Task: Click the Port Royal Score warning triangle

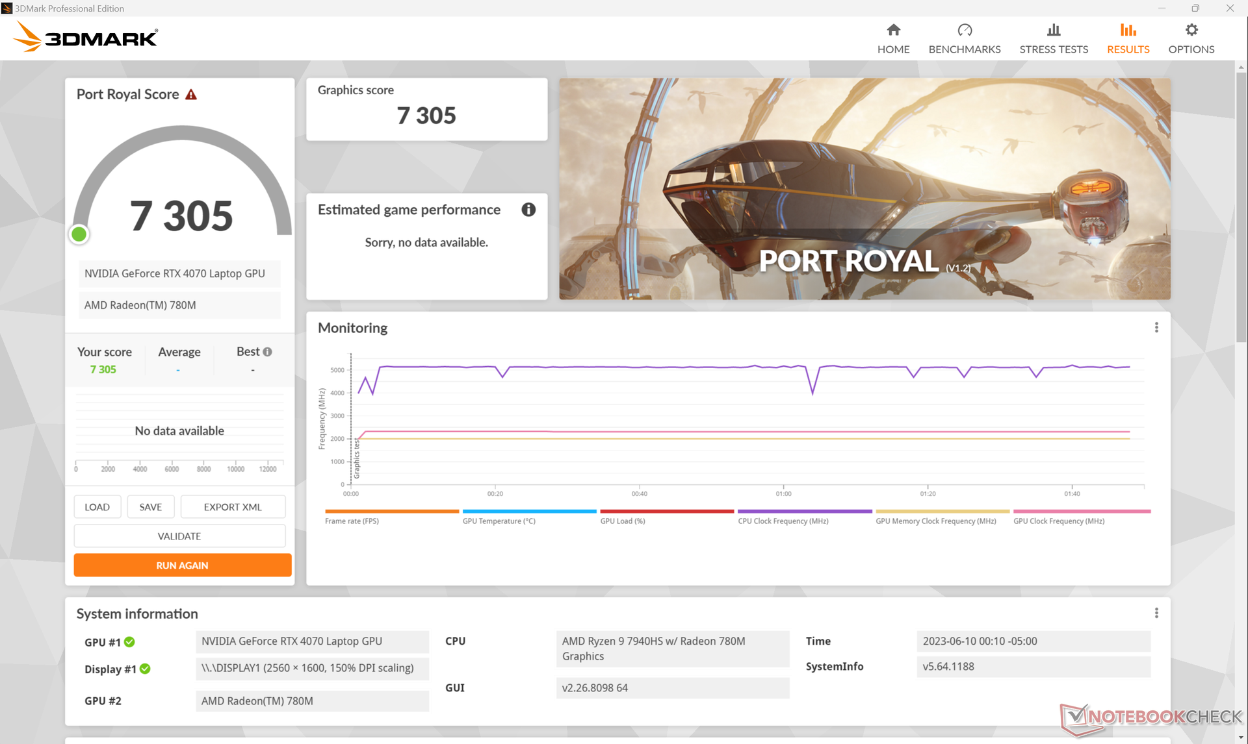Action: point(191,95)
